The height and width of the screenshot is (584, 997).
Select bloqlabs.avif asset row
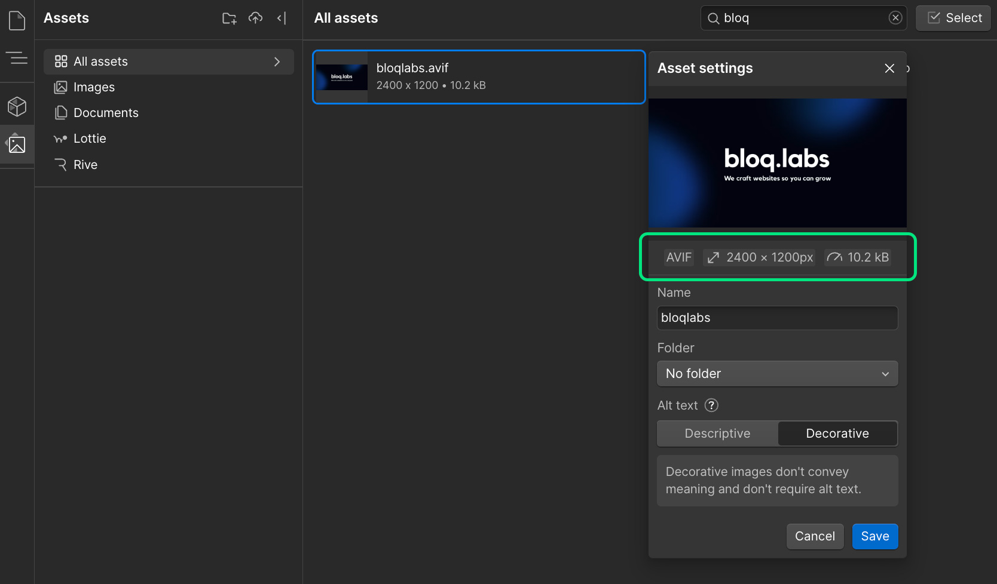click(x=479, y=77)
